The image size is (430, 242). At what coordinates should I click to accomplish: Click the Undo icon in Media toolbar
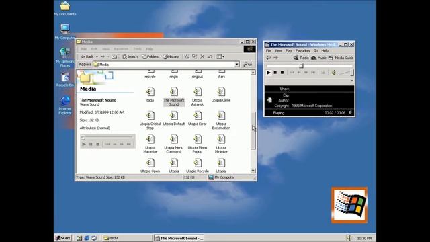210,56
